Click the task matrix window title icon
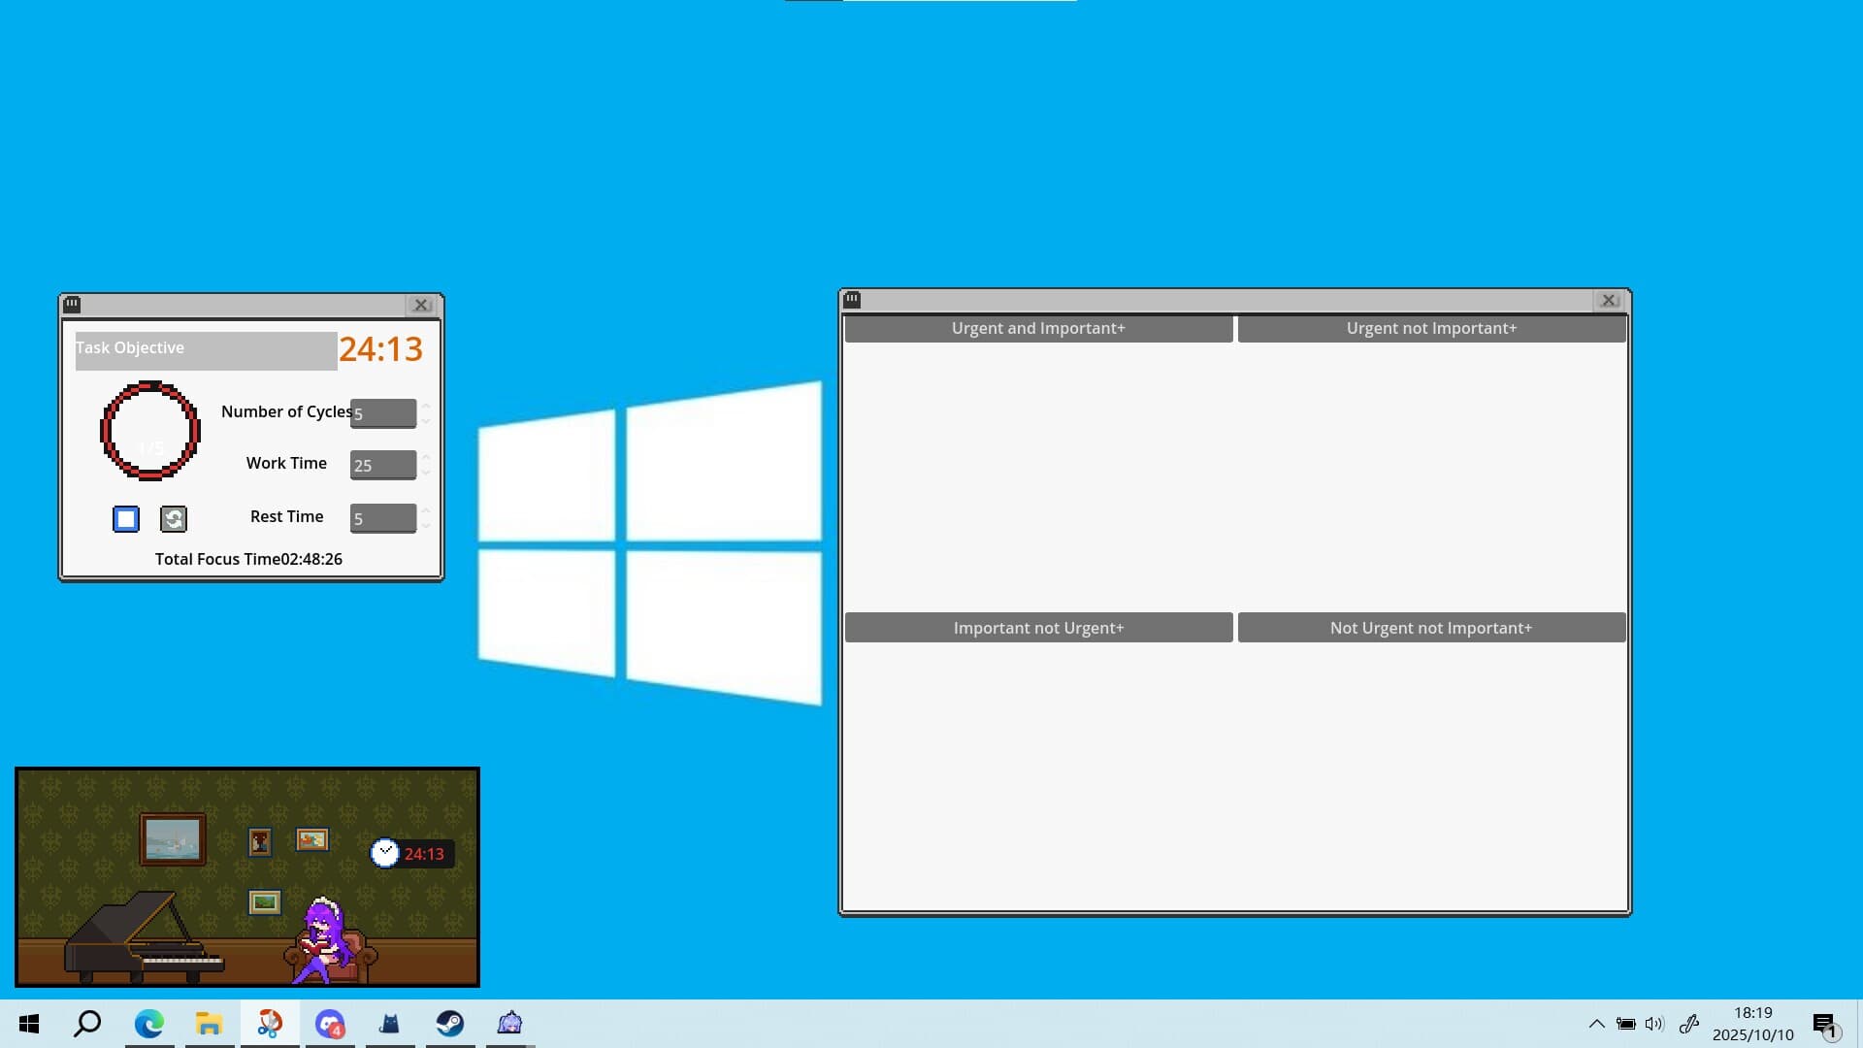Image resolution: width=1863 pixels, height=1048 pixels. click(x=852, y=300)
